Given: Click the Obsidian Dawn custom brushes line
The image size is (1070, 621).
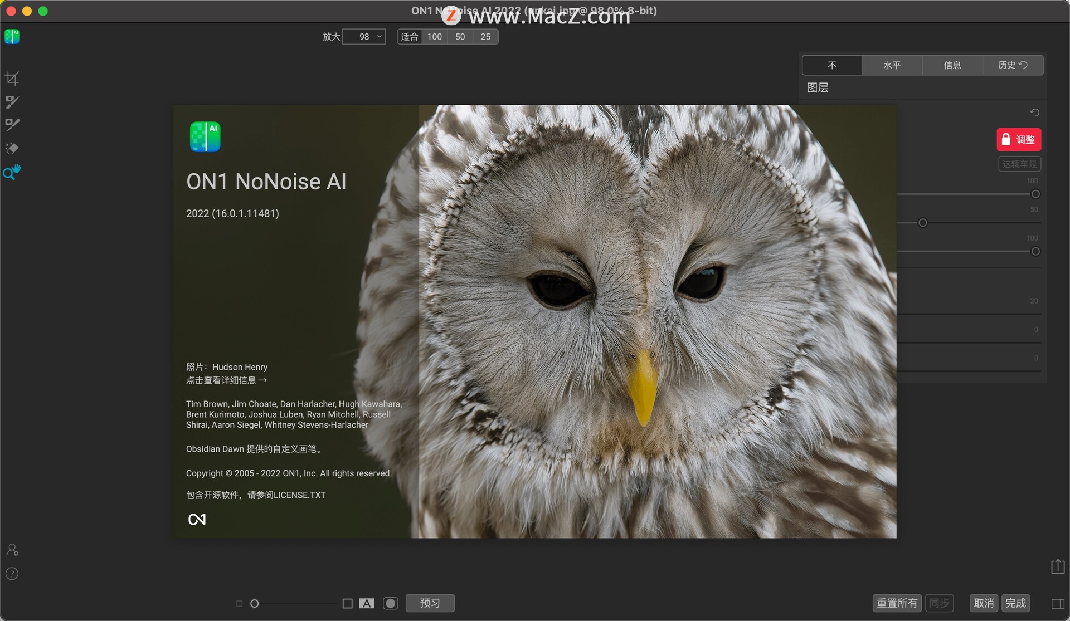Looking at the screenshot, I should (255, 449).
